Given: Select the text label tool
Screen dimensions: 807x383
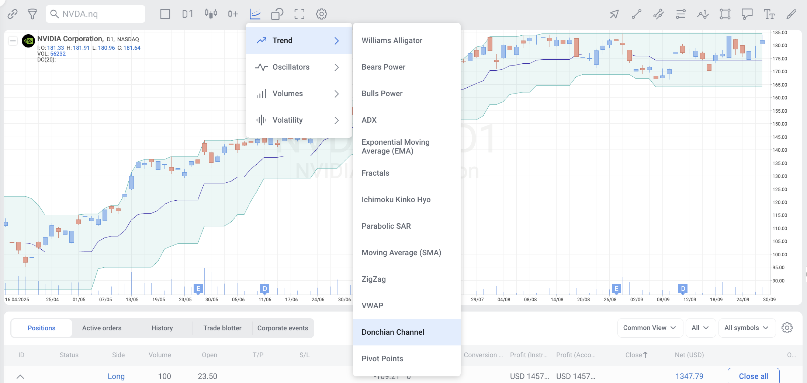Looking at the screenshot, I should (769, 14).
